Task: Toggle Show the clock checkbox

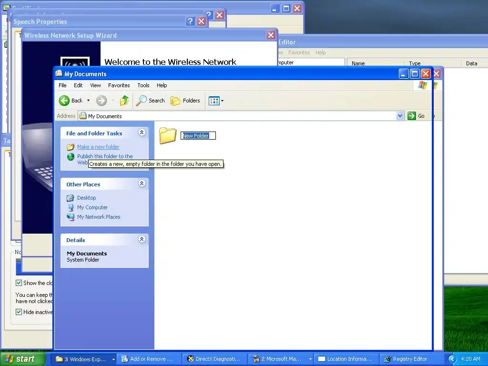Action: tap(19, 283)
